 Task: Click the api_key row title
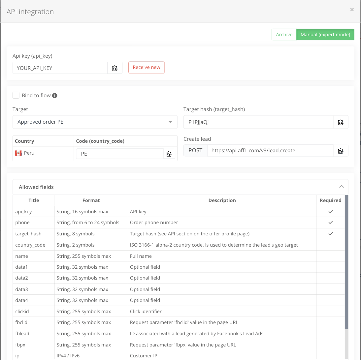coord(23,212)
